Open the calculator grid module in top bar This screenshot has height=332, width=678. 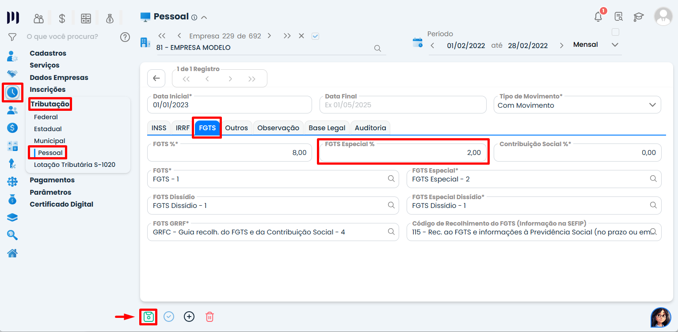point(86,18)
